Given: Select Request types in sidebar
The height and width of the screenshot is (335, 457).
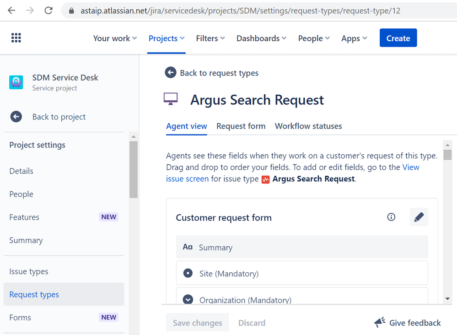Looking at the screenshot, I should click(64, 294).
